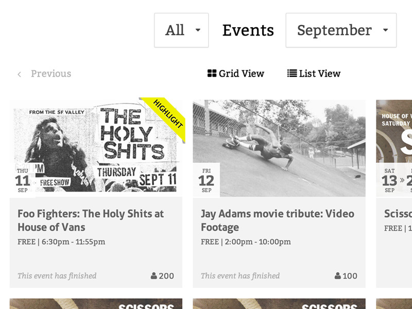Screen dimensions: 412x309
Task: Click 'This event has finished' status text
Action: (57, 276)
